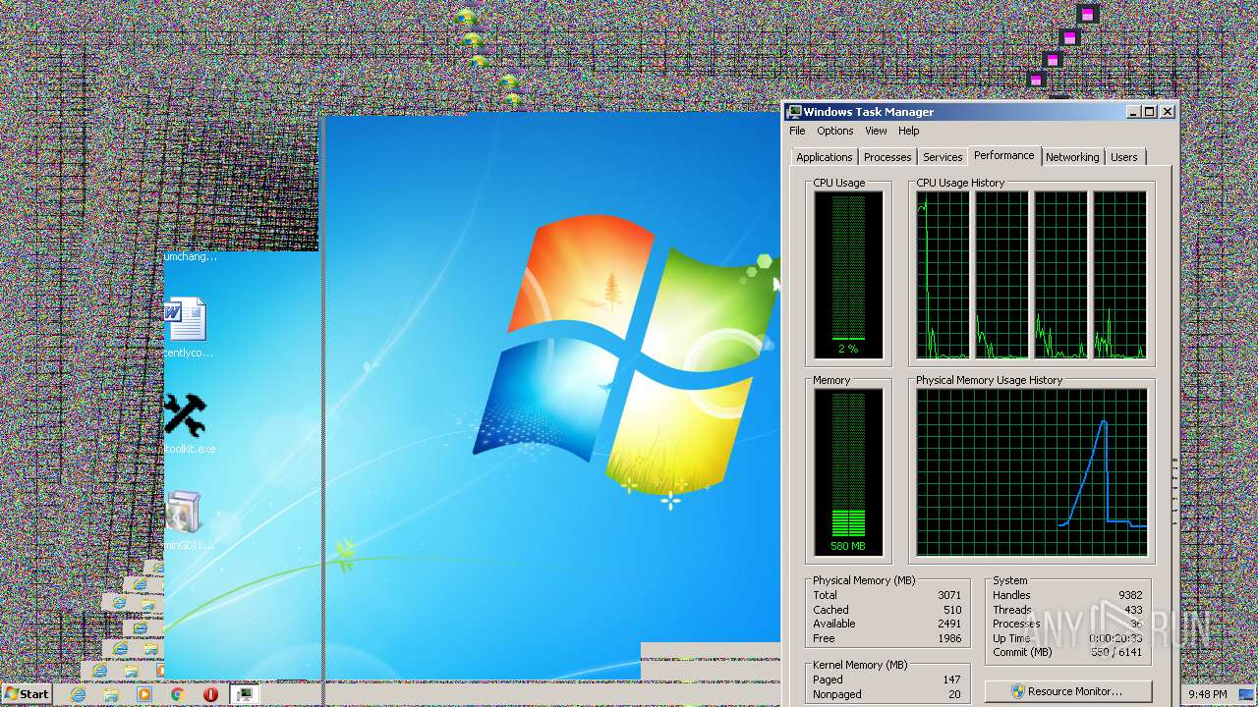1258x707 pixels.
Task: Switch to the Users tab
Action: (1123, 157)
